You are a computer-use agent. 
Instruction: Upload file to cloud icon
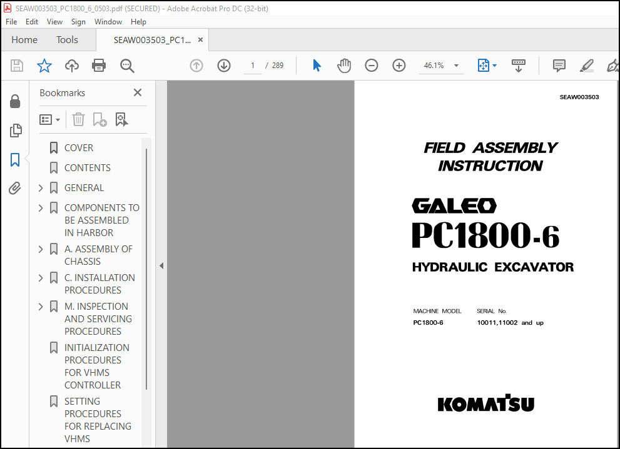point(71,66)
